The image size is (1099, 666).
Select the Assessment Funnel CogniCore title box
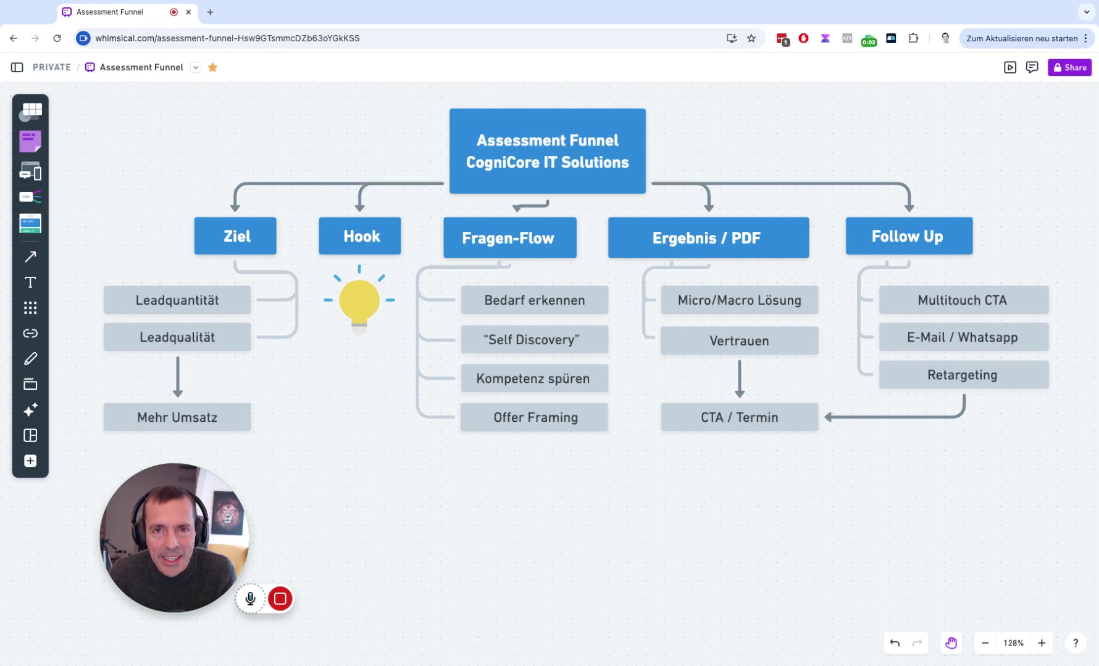(548, 151)
